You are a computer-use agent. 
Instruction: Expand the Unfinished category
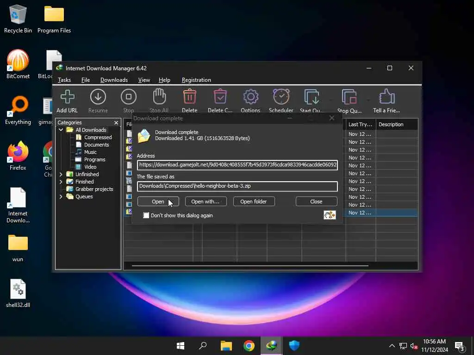point(61,174)
